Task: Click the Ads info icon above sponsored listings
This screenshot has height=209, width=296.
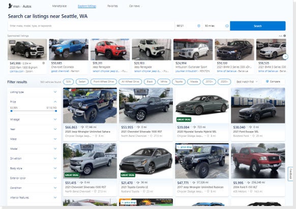Action: (x=284, y=36)
